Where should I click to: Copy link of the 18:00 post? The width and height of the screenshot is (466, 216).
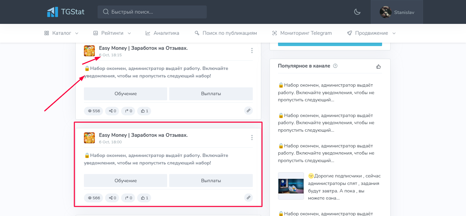tap(248, 198)
